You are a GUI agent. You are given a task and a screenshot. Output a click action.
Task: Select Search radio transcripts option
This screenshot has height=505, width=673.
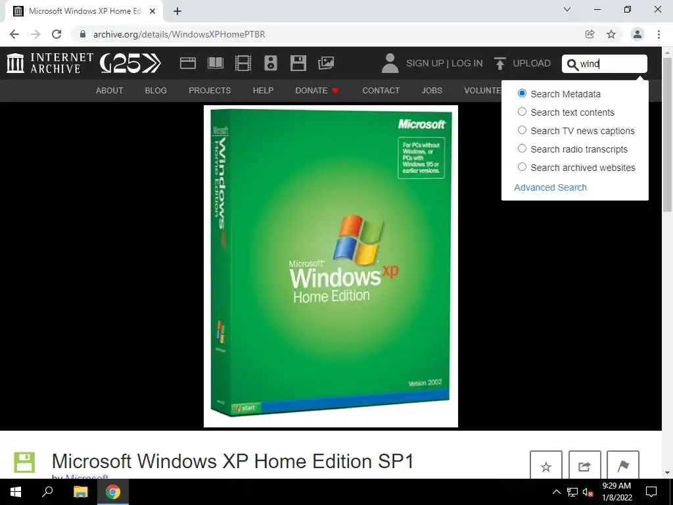pyautogui.click(x=522, y=149)
